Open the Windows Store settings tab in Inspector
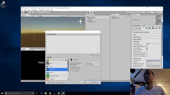The width and height of the screenshot is (170, 95). pyautogui.click(x=150, y=28)
